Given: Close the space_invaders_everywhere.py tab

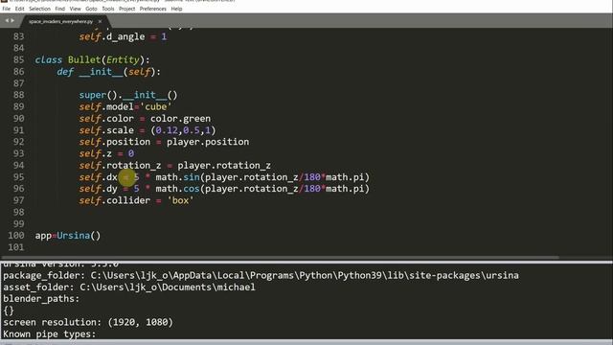Looking at the screenshot, I should 100,21.
